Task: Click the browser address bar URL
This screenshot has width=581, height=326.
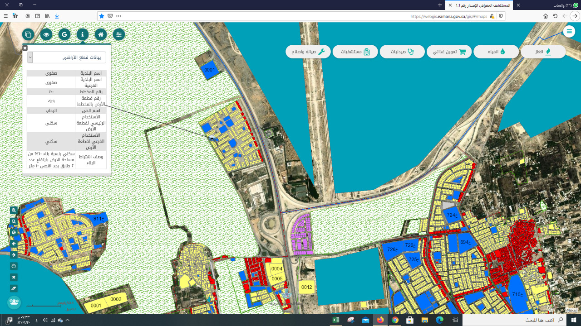Action: pyautogui.click(x=448, y=16)
